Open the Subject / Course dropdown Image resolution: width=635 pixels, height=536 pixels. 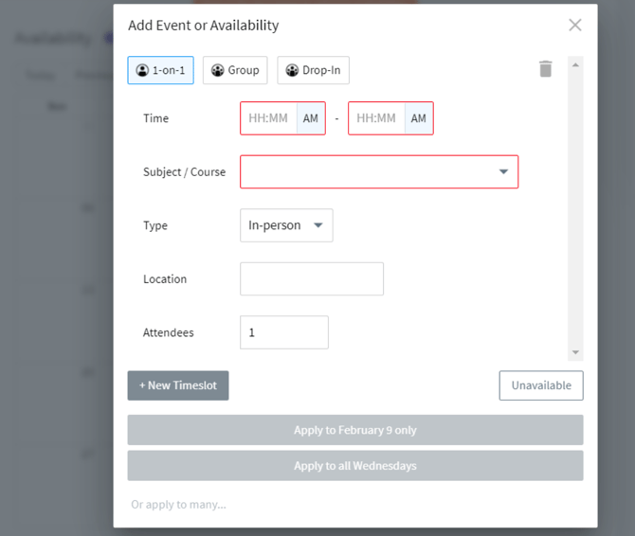[379, 172]
